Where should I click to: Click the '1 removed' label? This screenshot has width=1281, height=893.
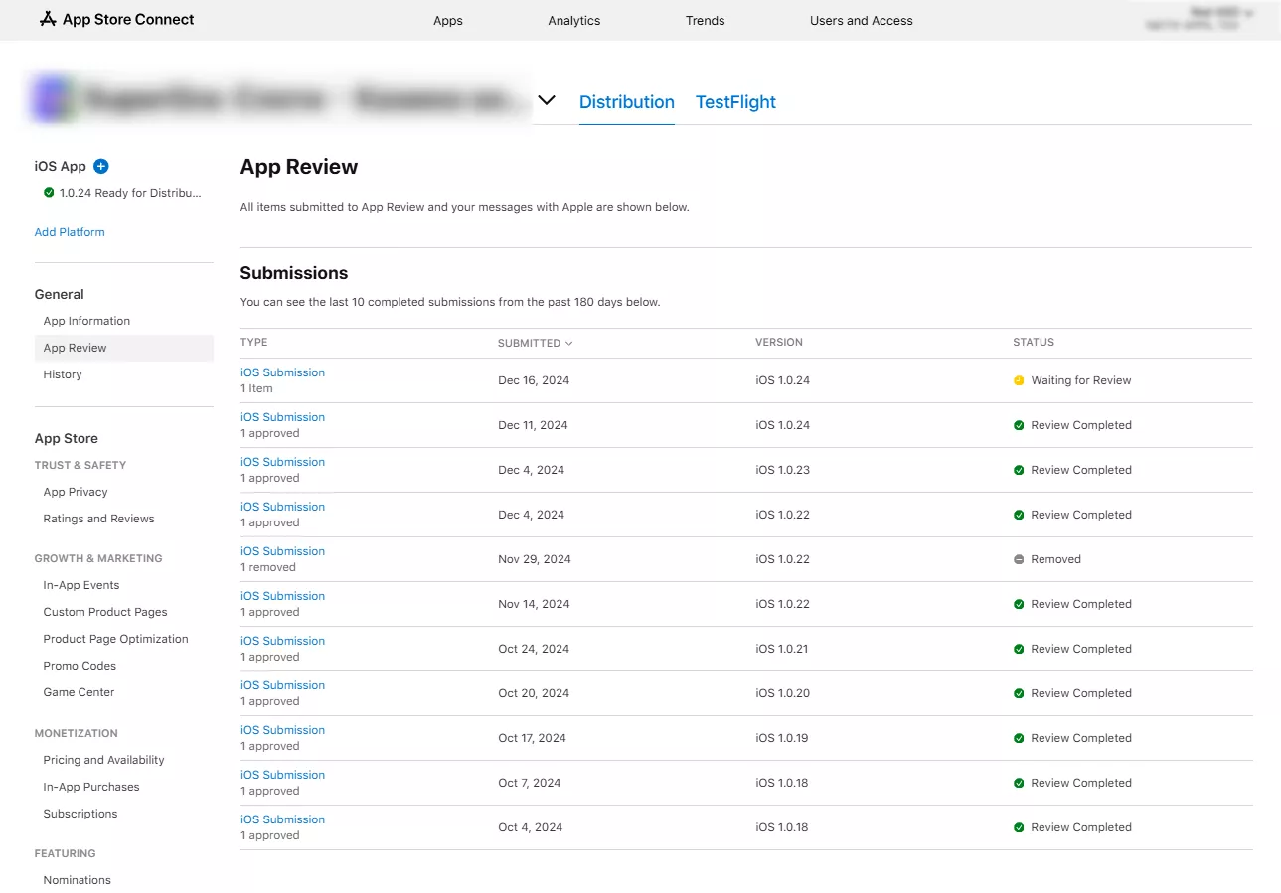(268, 567)
